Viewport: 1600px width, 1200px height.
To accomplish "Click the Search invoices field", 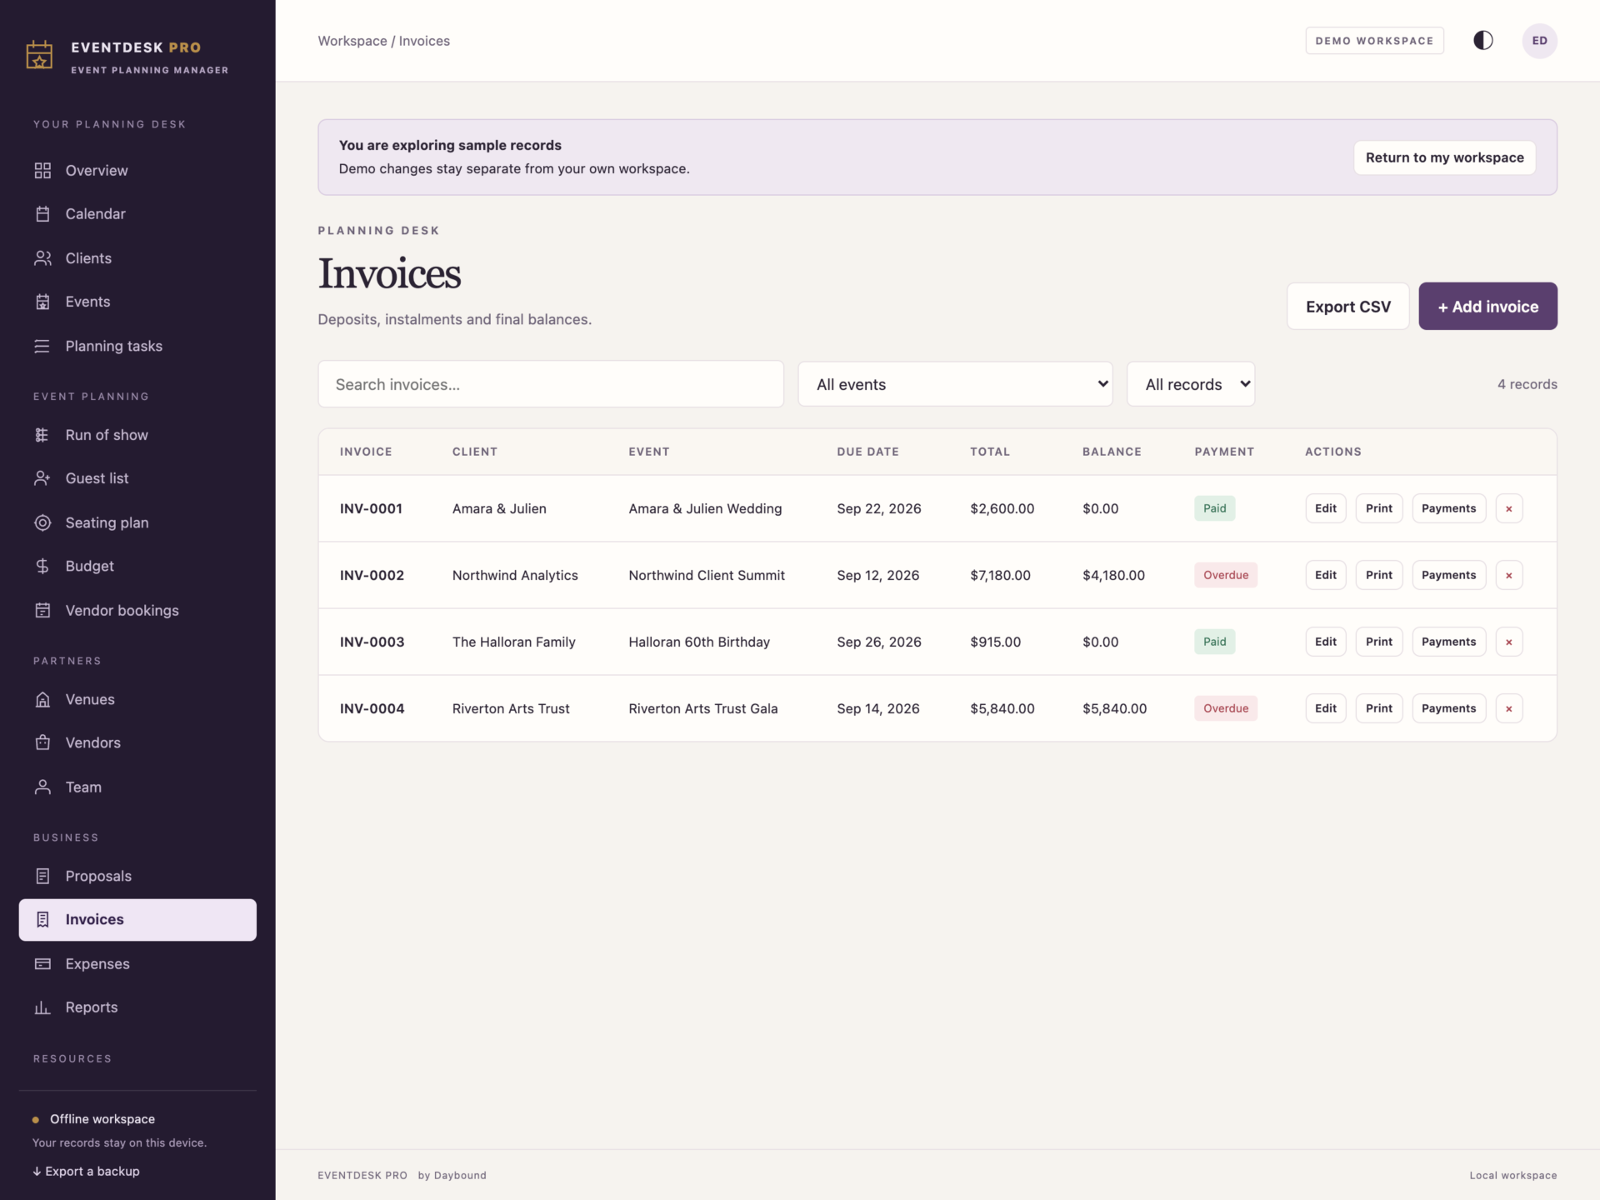I will click(x=550, y=384).
